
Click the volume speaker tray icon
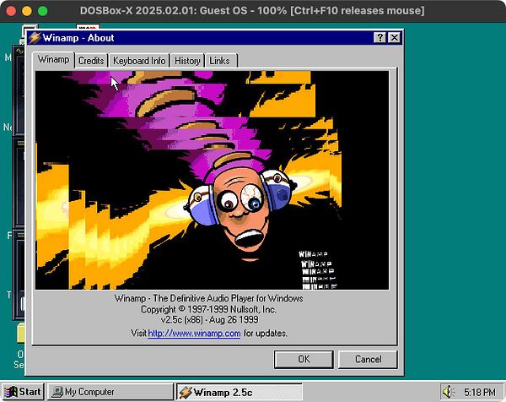click(449, 392)
